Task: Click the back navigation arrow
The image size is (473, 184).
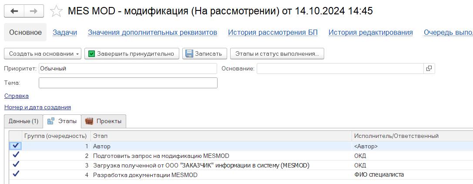Action: click(x=14, y=11)
